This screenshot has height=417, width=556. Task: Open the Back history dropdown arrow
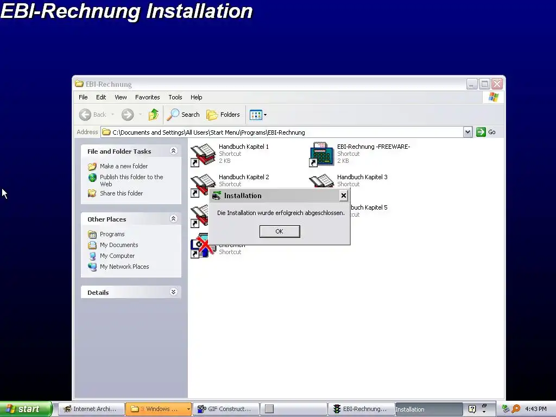[x=113, y=115]
